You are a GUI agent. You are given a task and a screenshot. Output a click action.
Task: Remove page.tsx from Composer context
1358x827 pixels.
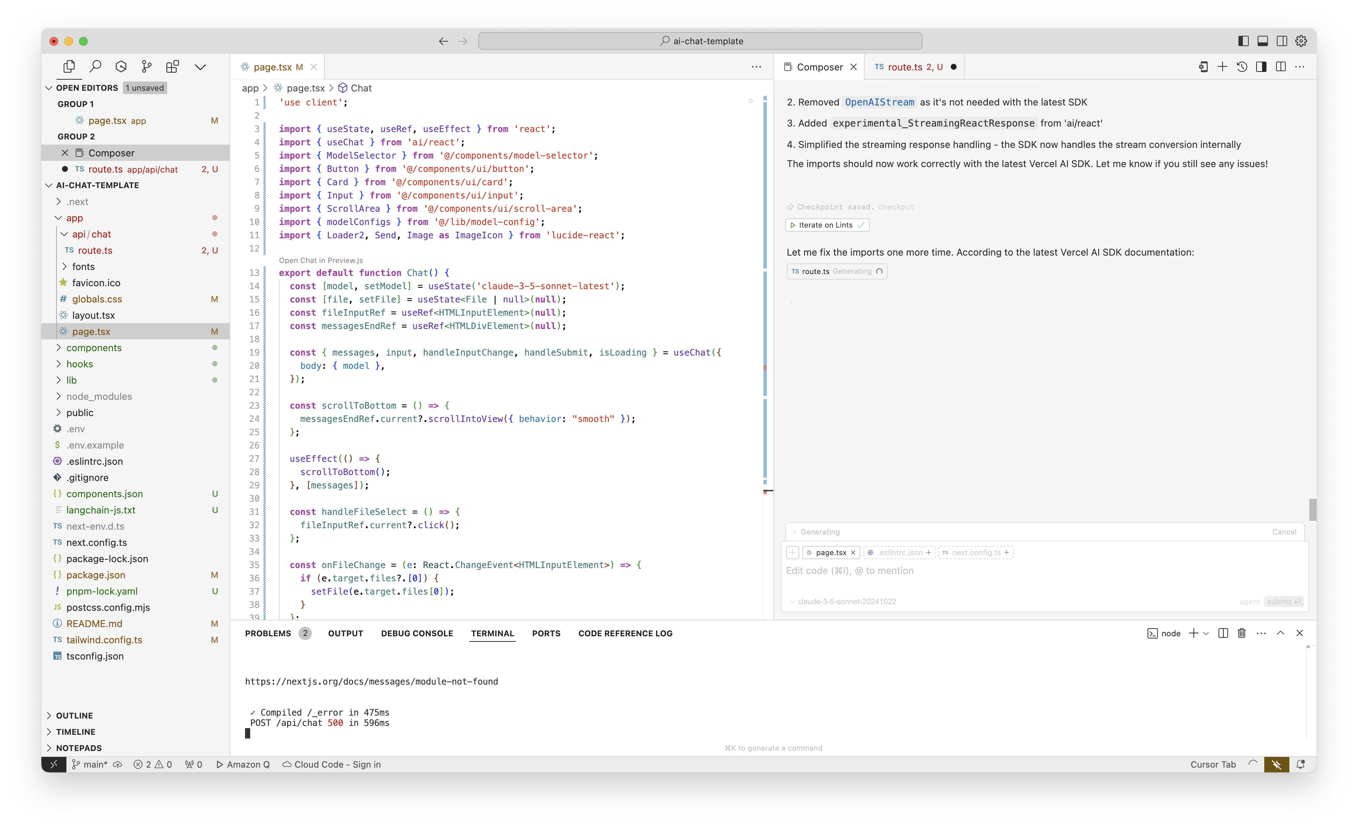(x=852, y=553)
